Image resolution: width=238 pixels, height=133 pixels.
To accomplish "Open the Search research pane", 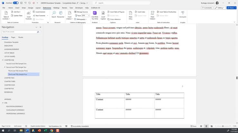I will (54, 15).
